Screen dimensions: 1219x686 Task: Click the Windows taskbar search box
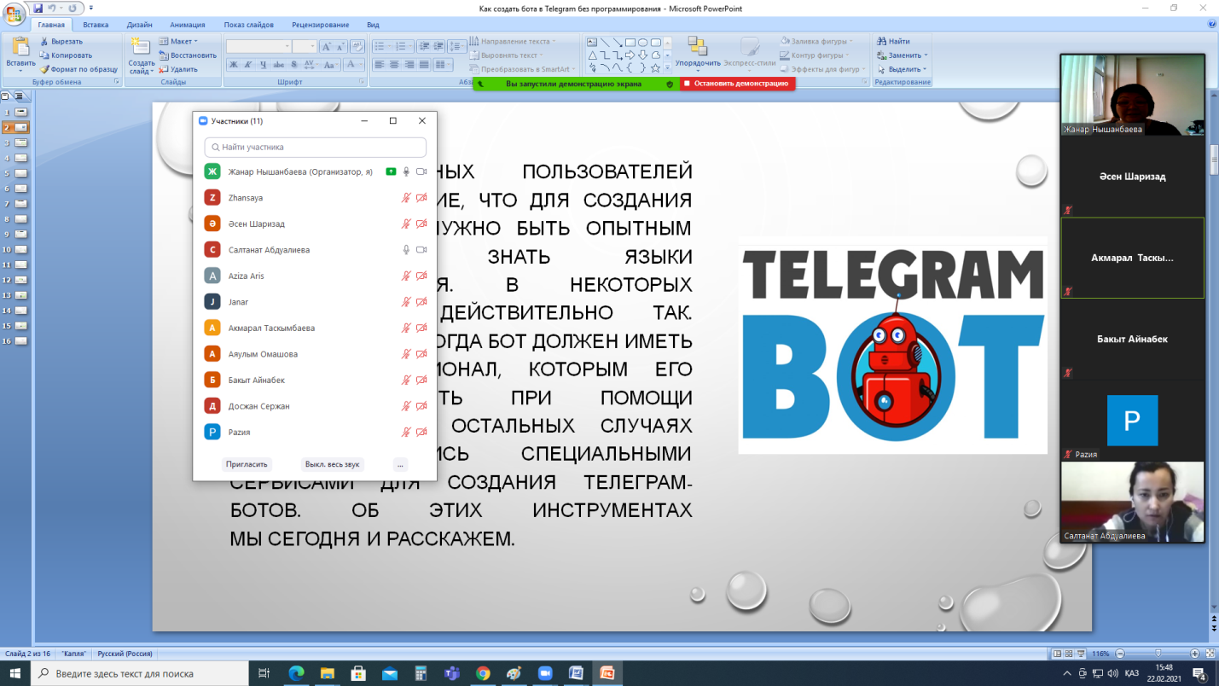point(140,673)
